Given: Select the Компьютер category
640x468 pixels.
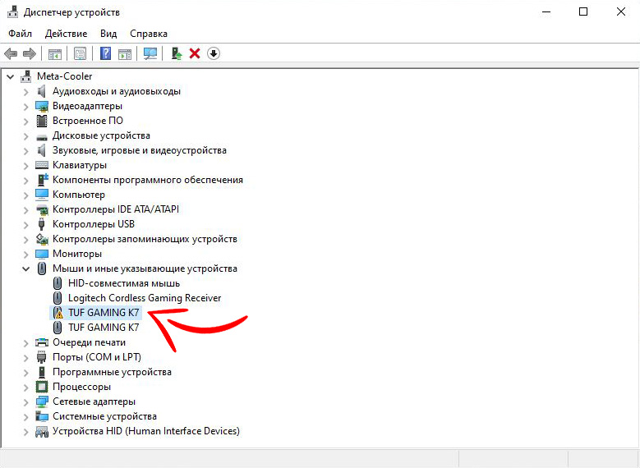Looking at the screenshot, I should pos(79,195).
